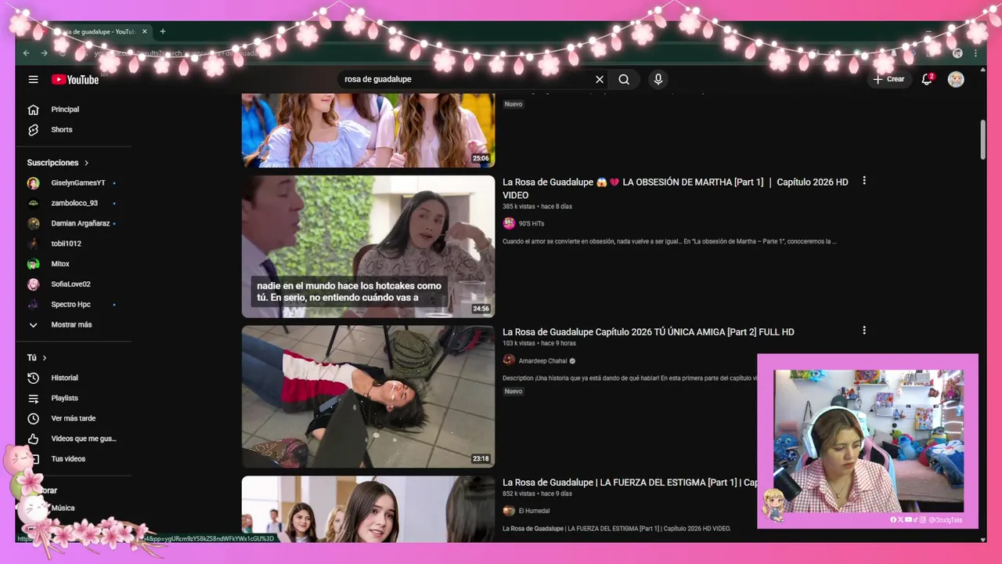Play the TÚ ÚNICA AMIGA video thumbnail
Image resolution: width=1002 pixels, height=564 pixels.
368,396
